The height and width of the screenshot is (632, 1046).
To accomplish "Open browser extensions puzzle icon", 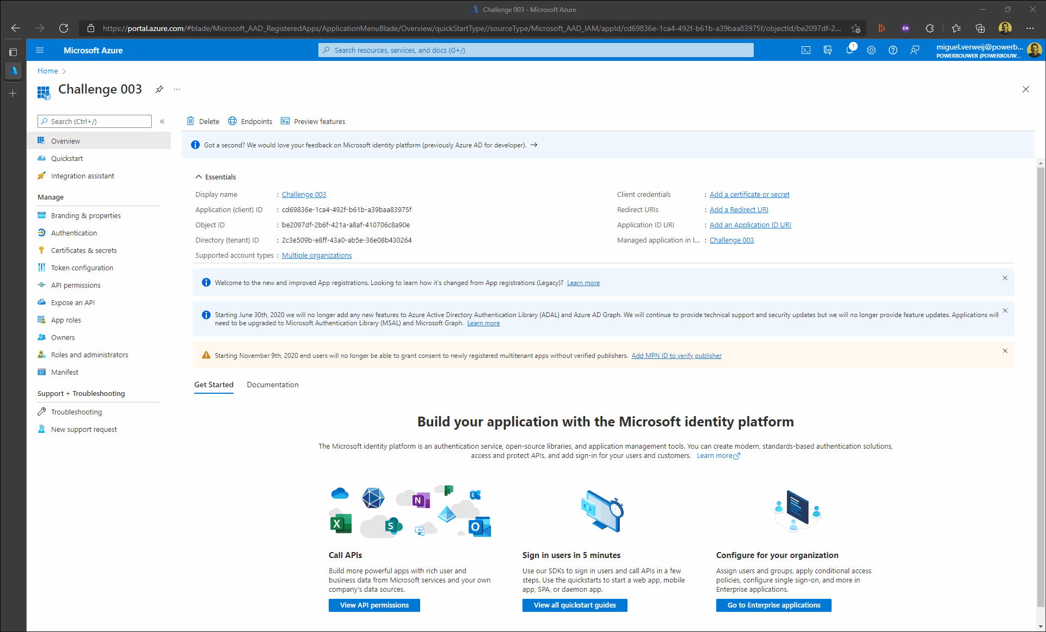I will click(930, 28).
